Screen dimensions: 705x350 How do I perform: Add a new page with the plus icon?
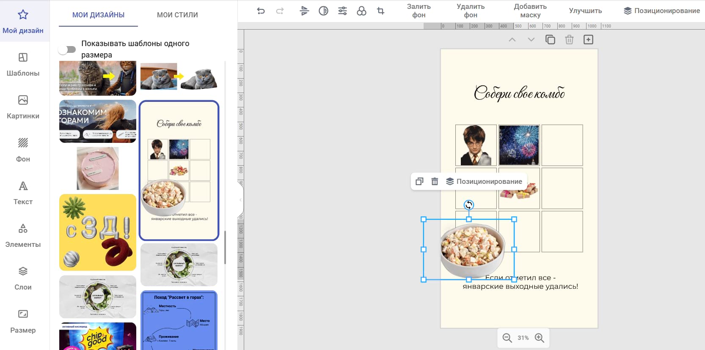[x=588, y=40]
